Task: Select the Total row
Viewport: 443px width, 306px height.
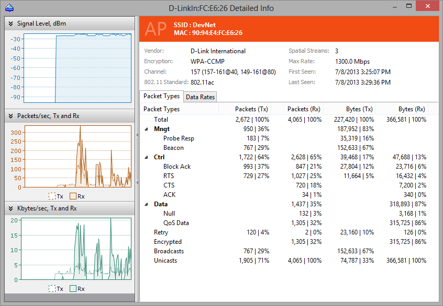Action: pyautogui.click(x=289, y=120)
